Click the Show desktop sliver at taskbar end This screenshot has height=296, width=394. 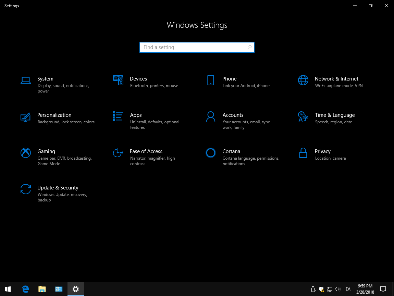tap(393, 289)
